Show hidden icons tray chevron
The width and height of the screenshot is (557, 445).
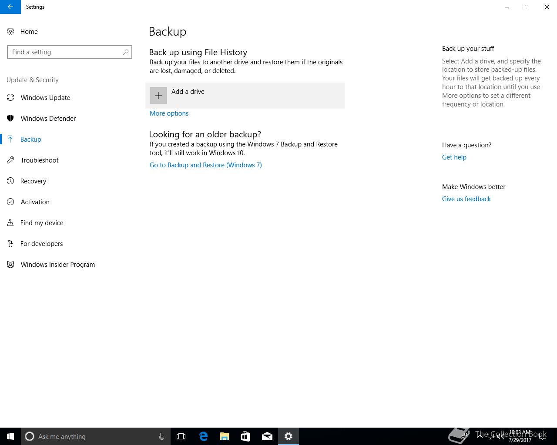(480, 436)
